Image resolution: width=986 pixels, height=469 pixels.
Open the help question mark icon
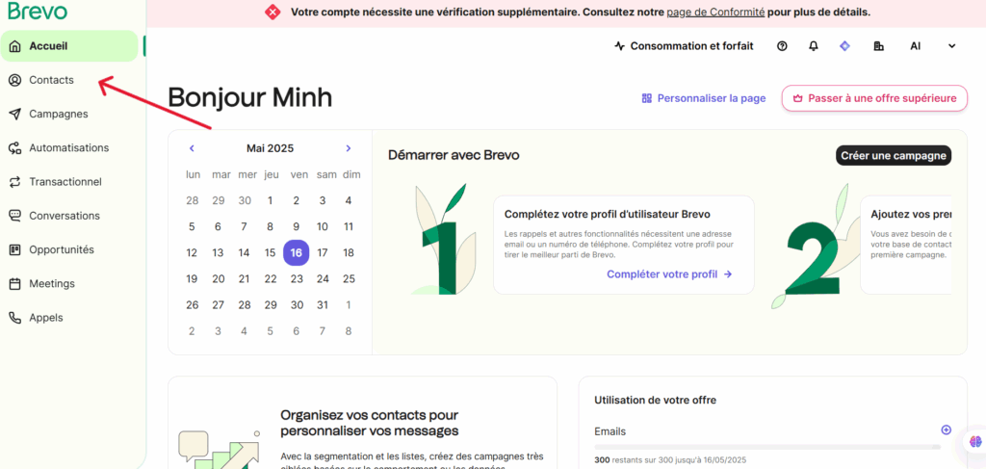click(782, 46)
